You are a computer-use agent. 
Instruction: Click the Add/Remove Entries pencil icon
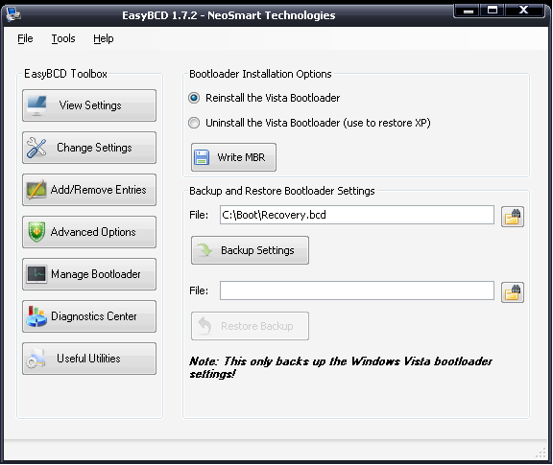tap(36, 190)
